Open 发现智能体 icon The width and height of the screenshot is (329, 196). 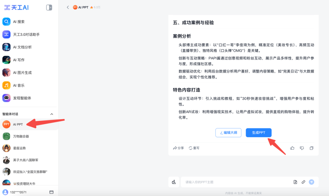(6, 98)
